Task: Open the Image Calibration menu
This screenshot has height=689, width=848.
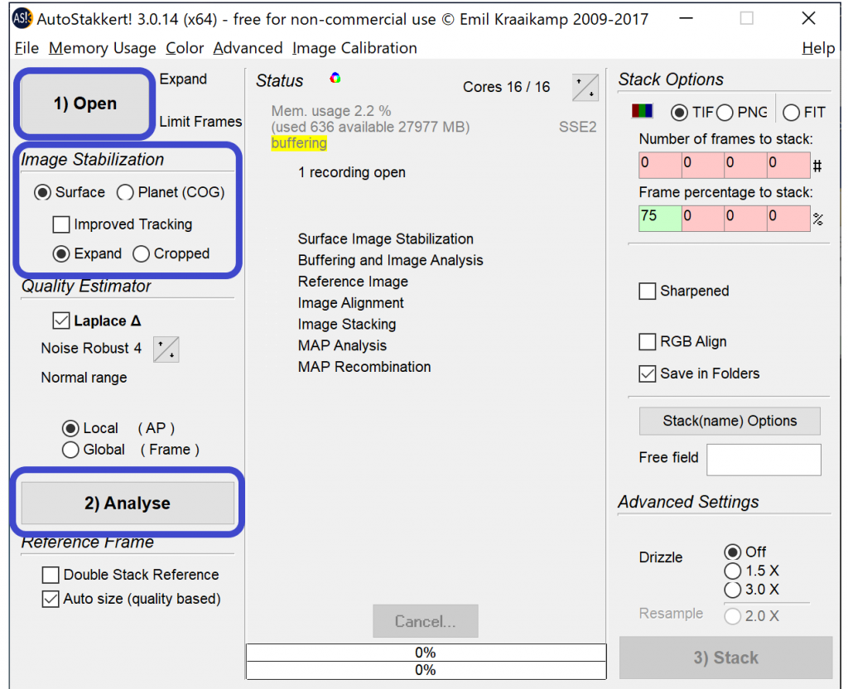Action: (x=354, y=48)
